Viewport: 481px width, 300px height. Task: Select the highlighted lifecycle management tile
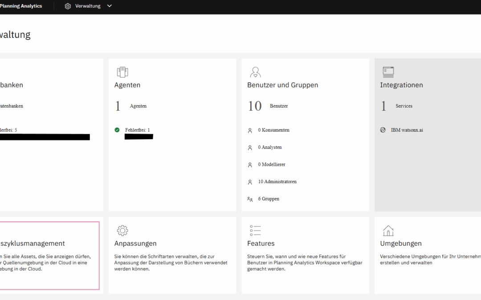click(x=49, y=256)
